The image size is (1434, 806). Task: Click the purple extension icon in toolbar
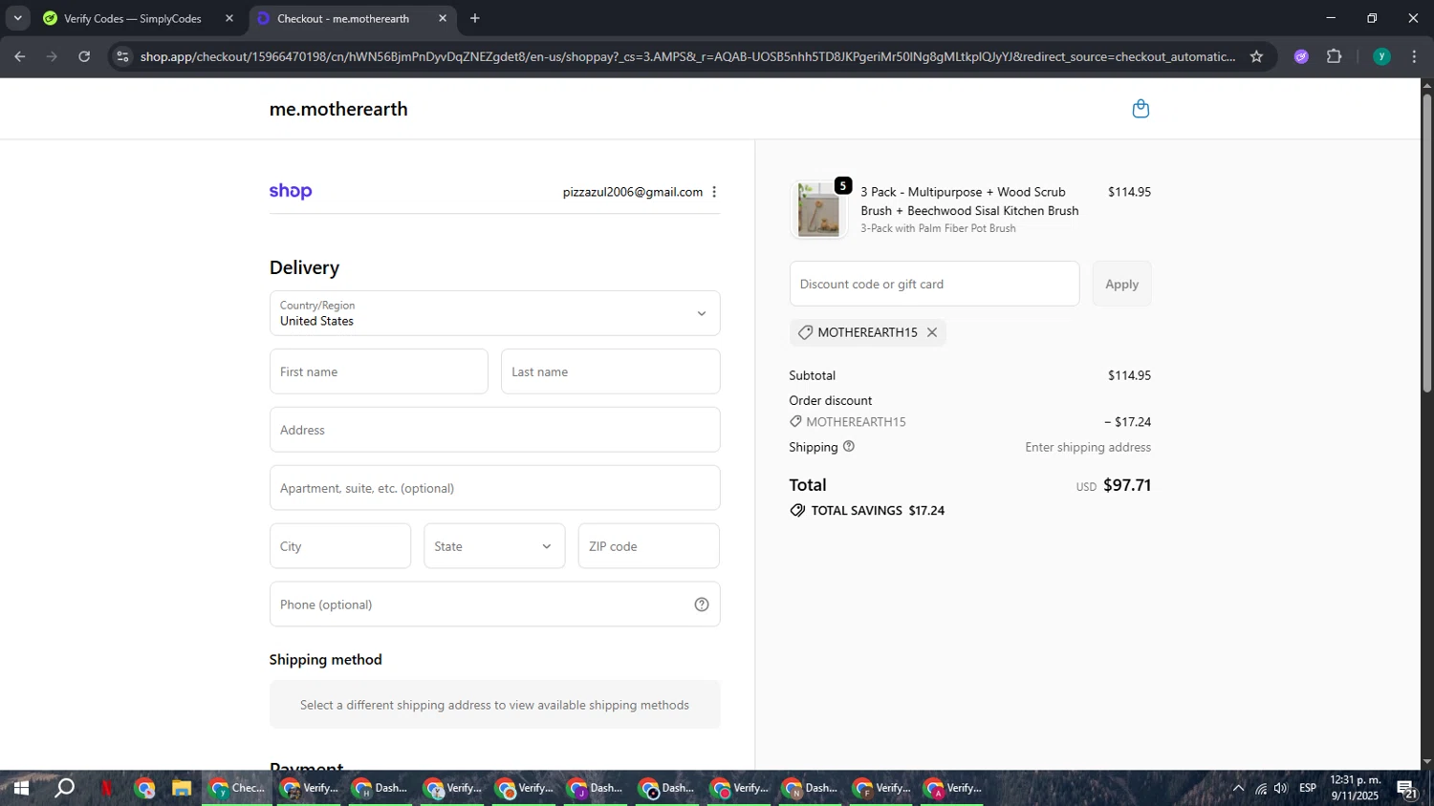click(1301, 57)
